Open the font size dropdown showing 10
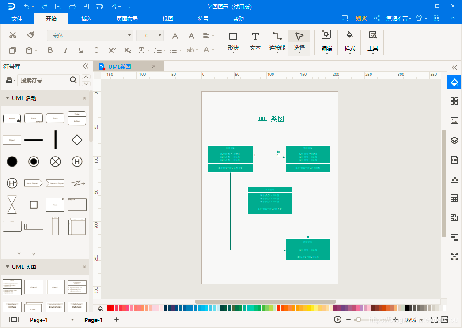Image resolution: width=462 pixels, height=328 pixels. [150, 36]
